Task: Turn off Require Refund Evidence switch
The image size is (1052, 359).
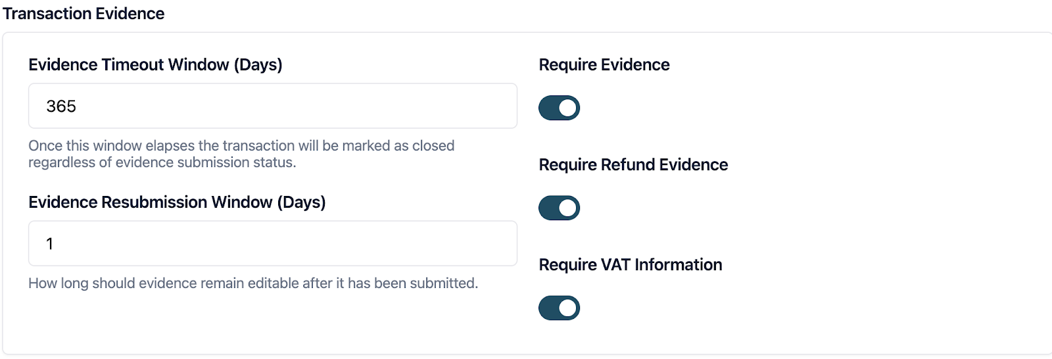Action: coord(558,208)
